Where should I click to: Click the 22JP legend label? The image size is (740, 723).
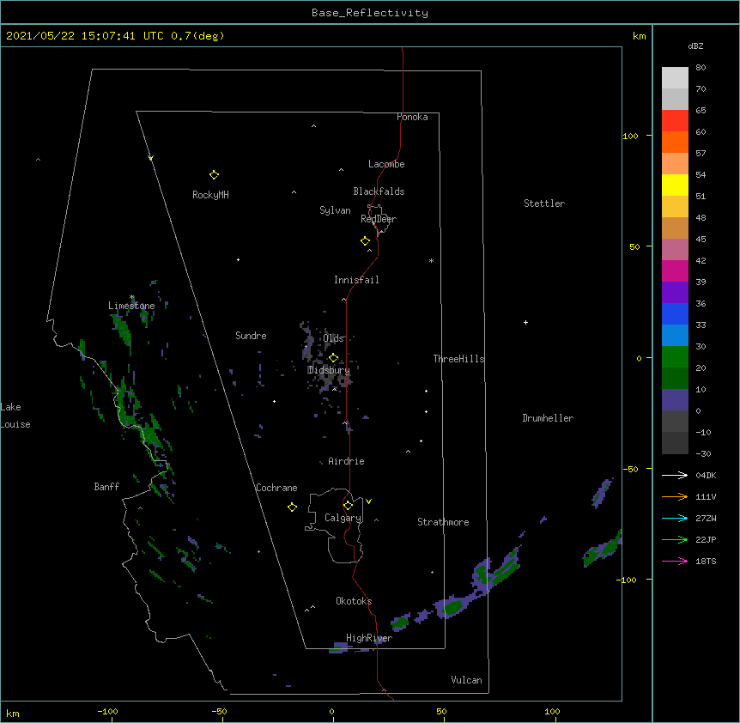706,539
